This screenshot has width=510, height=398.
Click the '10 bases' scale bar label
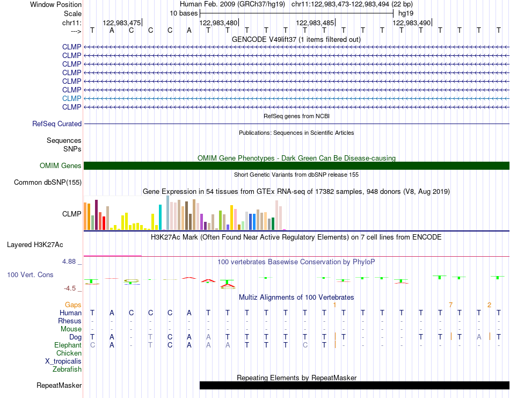(x=184, y=13)
